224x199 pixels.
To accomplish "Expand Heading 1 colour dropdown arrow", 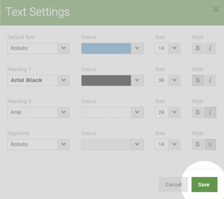I will point(137,80).
